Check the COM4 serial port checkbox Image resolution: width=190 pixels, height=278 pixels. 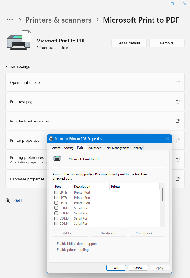pos(56,223)
